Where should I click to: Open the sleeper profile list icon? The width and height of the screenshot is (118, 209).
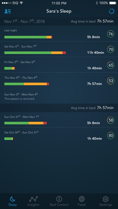8,11
